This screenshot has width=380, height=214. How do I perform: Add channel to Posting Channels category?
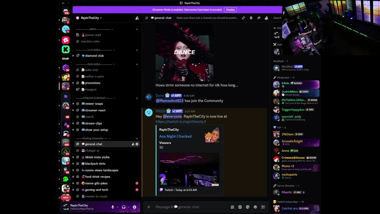pos(137,138)
